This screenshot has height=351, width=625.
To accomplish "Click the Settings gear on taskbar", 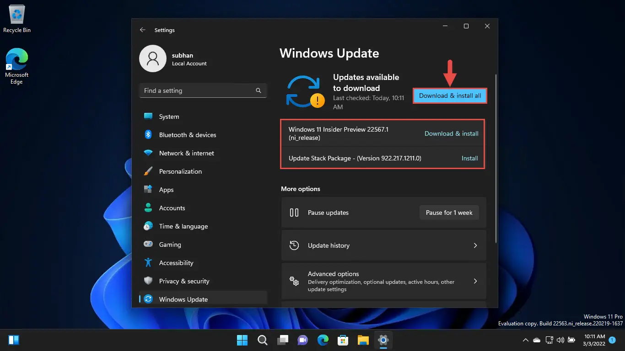I will tap(383, 340).
